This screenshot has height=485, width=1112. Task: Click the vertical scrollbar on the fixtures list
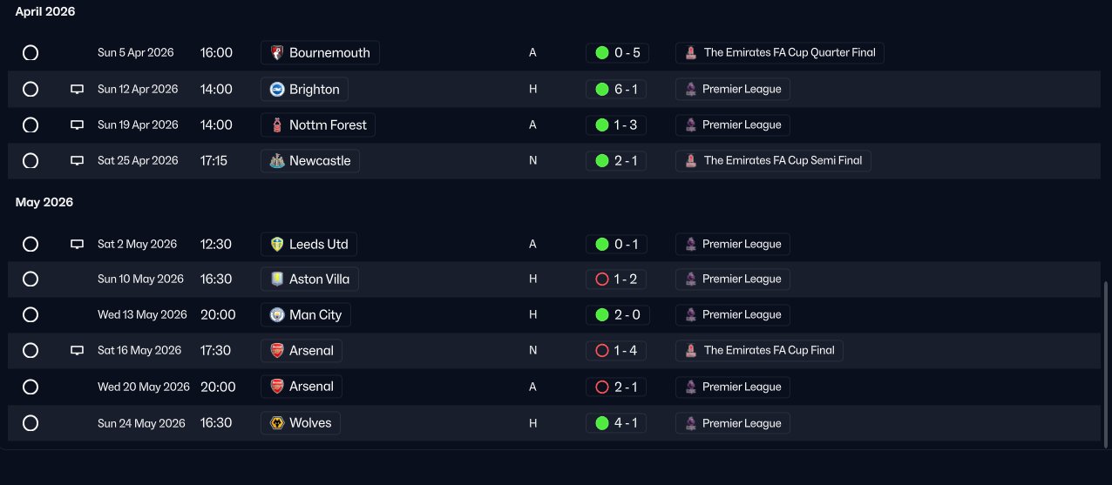point(1107,357)
